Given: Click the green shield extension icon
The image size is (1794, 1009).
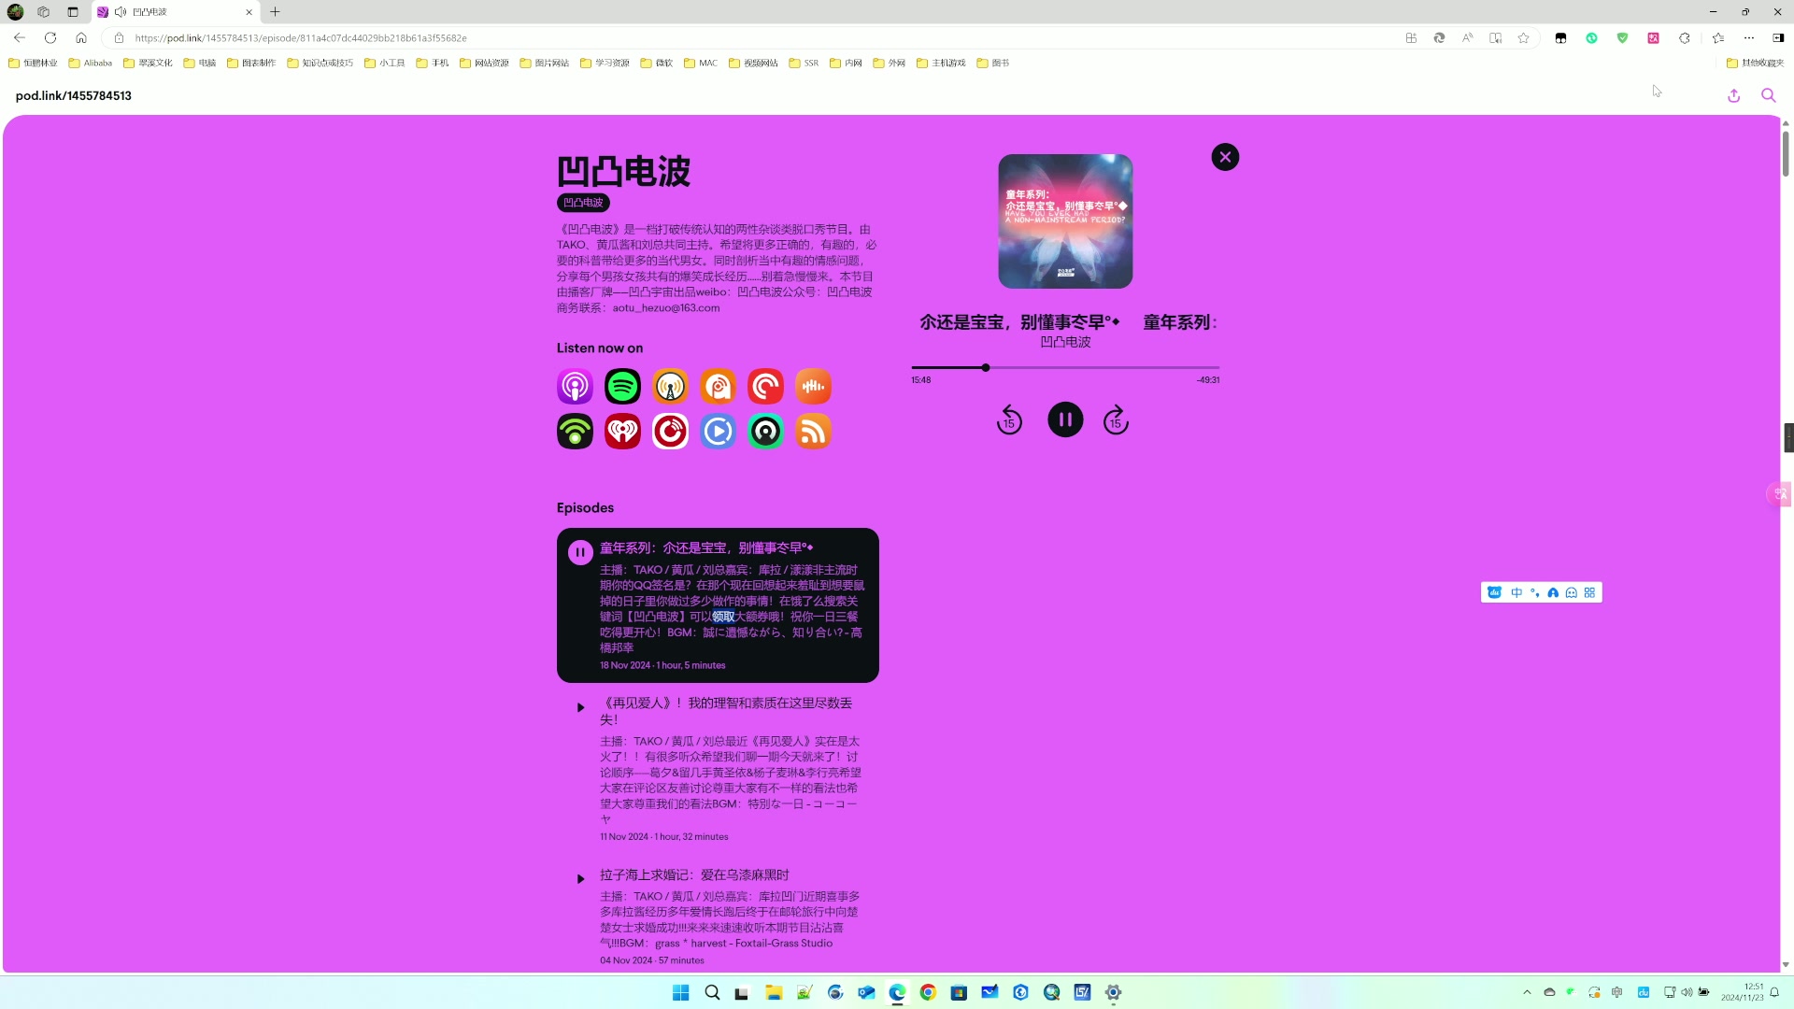Looking at the screenshot, I should coord(1623,38).
